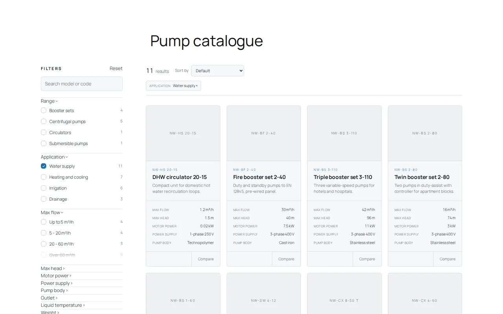Open the NW-BS 1-60 product thumbnail
Screen dimensions: 503x314
[x=183, y=294]
